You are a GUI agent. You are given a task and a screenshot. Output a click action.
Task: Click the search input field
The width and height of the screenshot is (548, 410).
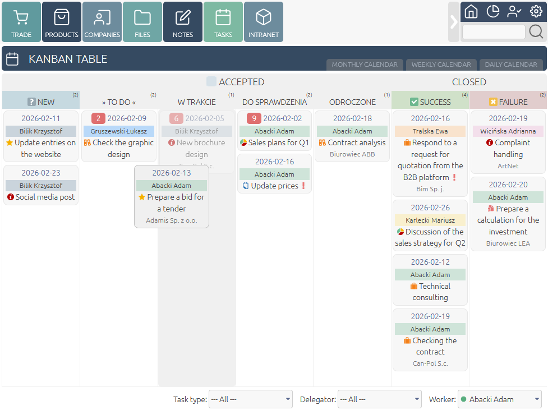pos(494,32)
